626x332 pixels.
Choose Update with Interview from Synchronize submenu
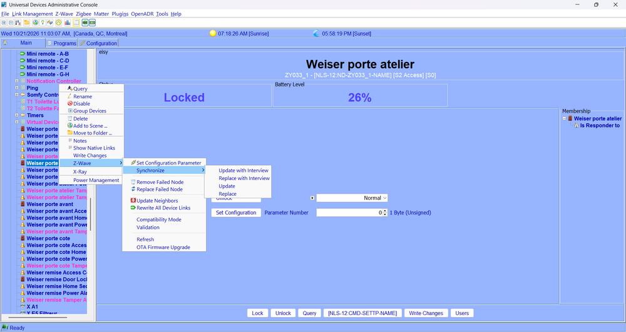(x=244, y=170)
